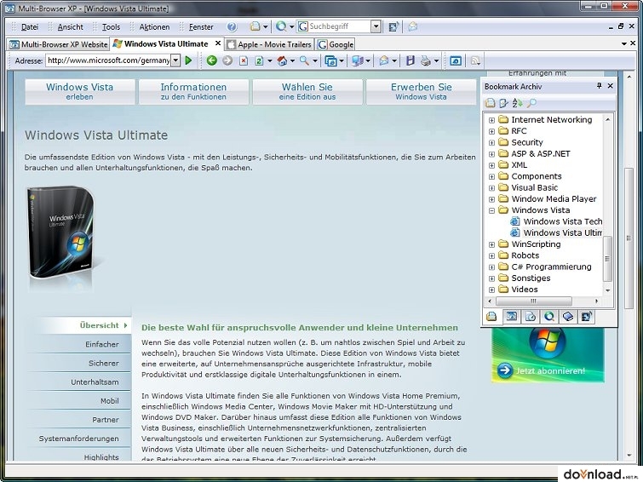Click into the Suchbegriff search field

pos(339,26)
